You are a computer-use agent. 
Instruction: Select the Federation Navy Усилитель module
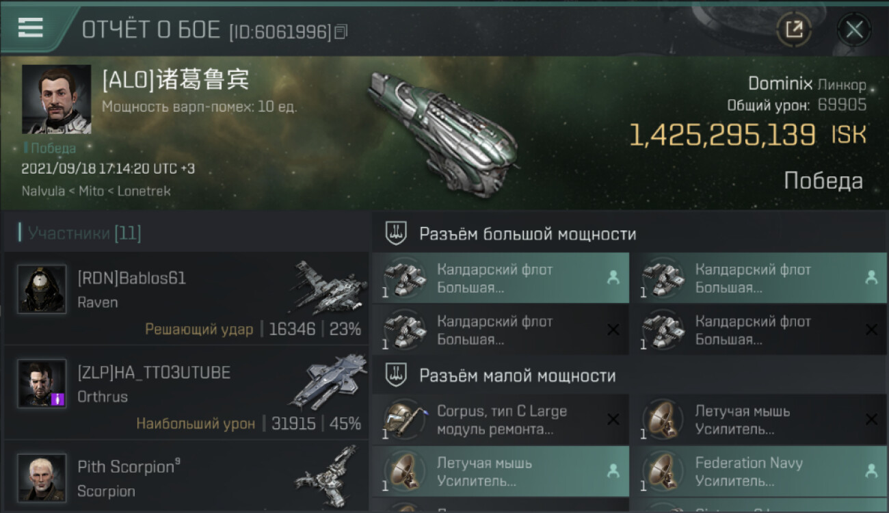pos(759,471)
